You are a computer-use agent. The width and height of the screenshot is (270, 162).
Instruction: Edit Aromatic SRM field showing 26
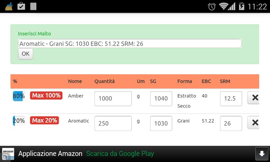click(x=231, y=123)
